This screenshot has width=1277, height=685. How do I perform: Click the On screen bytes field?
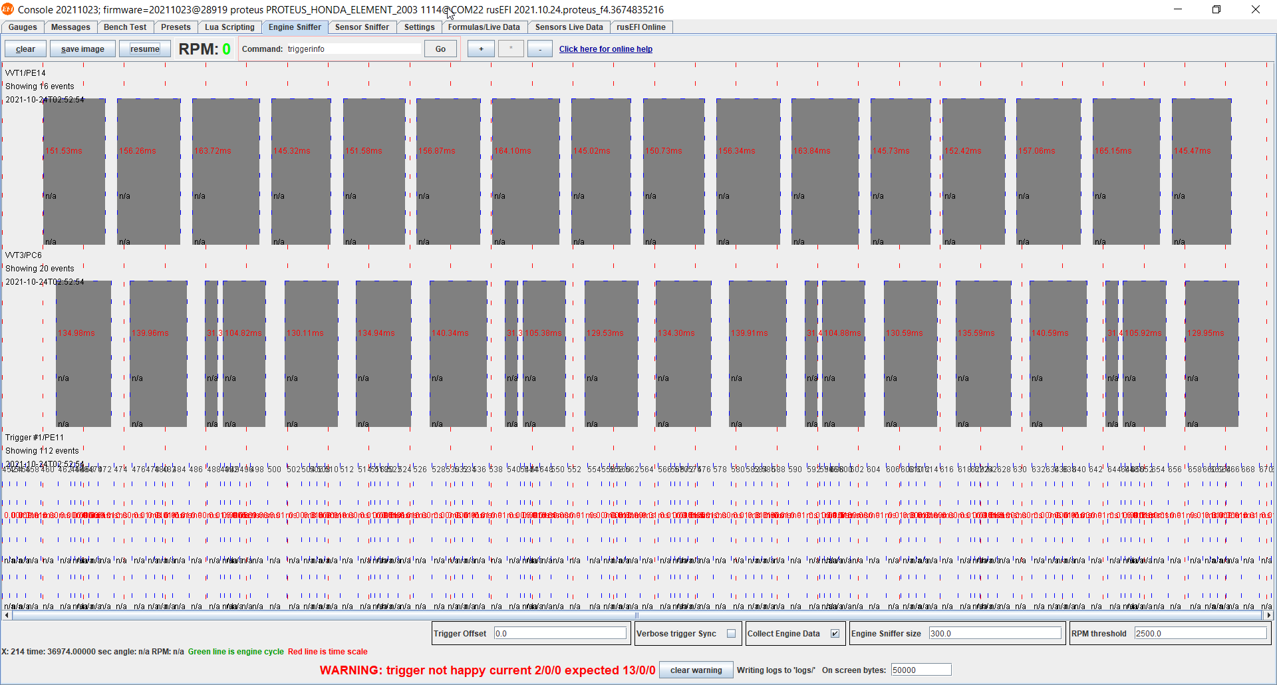921,670
